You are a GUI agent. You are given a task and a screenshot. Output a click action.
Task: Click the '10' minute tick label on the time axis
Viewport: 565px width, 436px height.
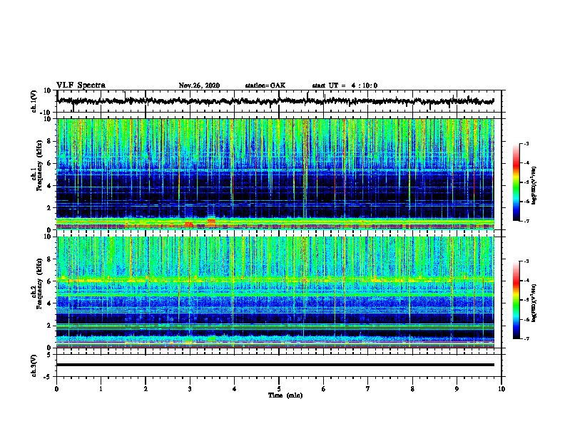pos(502,389)
